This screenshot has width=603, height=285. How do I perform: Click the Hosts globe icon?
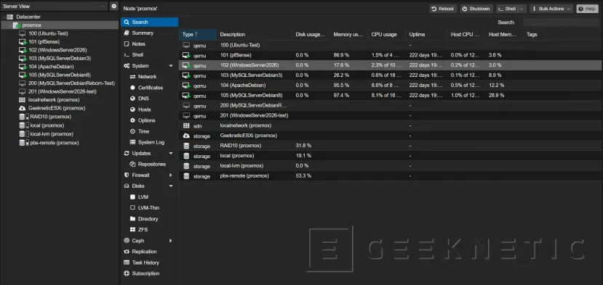coord(132,110)
